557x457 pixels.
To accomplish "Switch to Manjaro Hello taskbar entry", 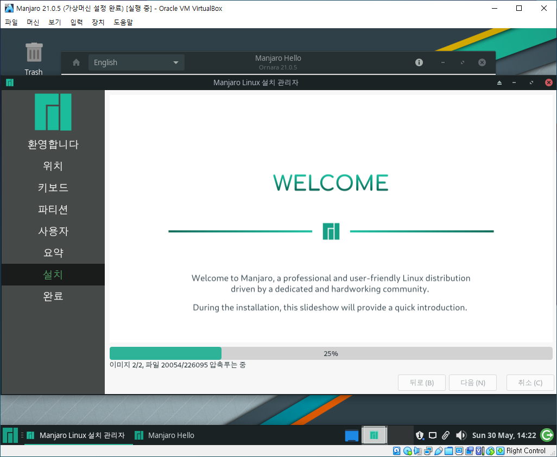I will (165, 435).
